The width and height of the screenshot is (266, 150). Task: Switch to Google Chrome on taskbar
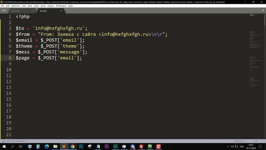pos(72,146)
